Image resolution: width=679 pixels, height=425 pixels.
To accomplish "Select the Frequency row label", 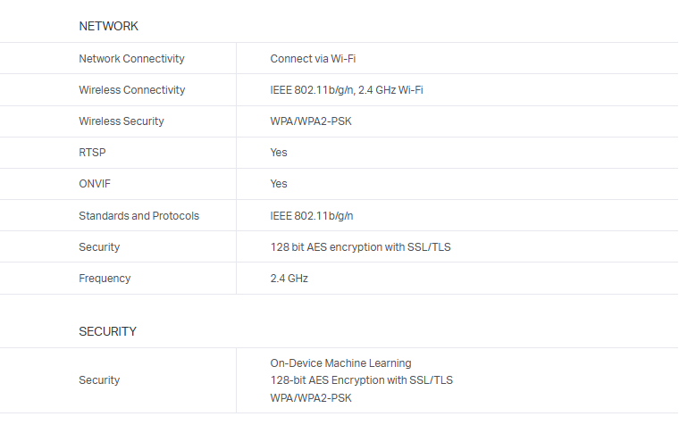I will coord(105,279).
